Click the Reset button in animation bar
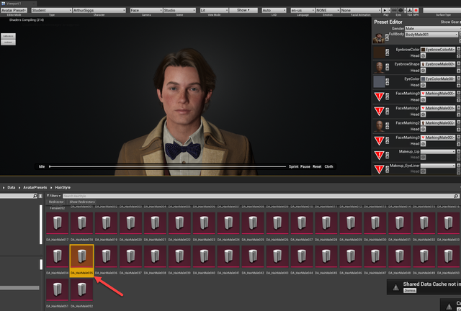Viewport: 461px width, 311px height. click(317, 167)
